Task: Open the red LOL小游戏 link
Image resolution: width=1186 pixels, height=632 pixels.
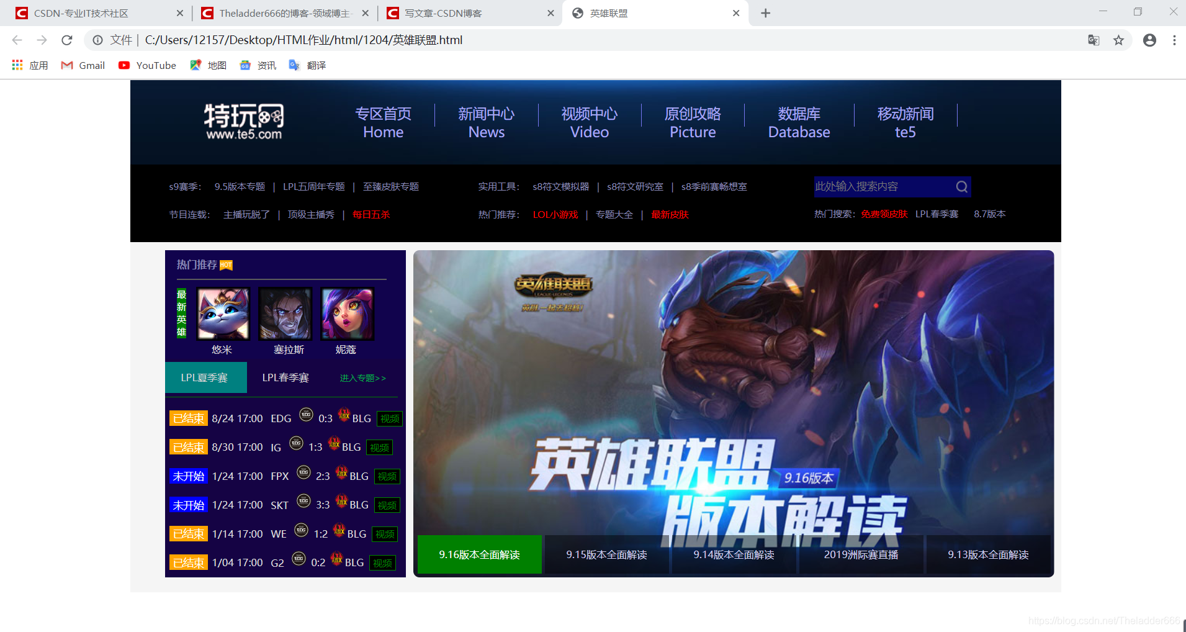Action: [x=555, y=214]
